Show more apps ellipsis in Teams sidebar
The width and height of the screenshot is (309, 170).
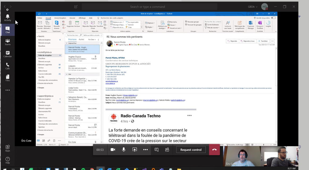7,90
